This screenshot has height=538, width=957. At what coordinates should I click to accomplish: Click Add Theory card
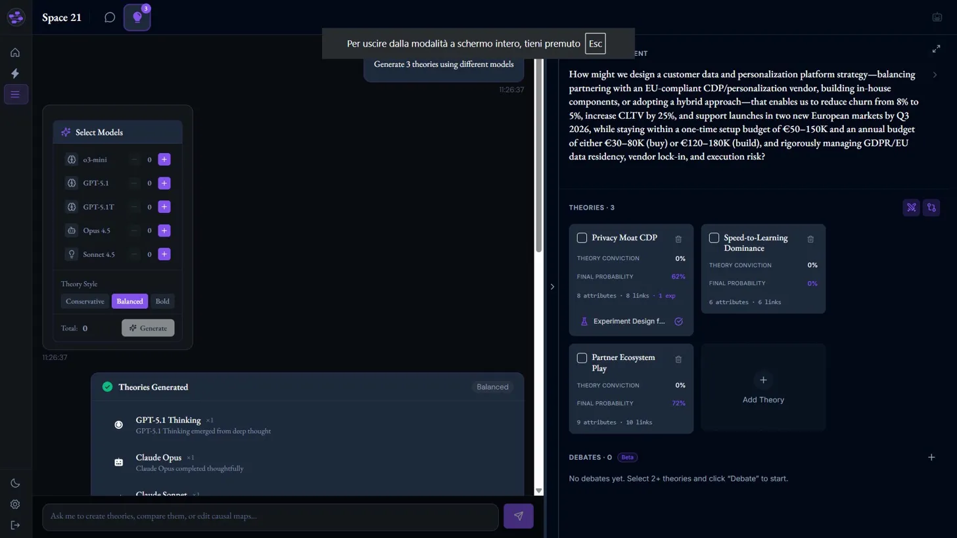(x=762, y=388)
